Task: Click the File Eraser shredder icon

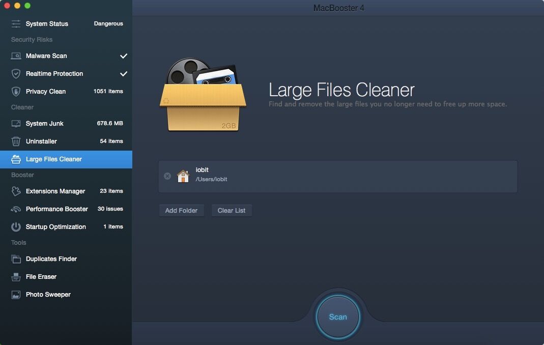Action: tap(16, 277)
